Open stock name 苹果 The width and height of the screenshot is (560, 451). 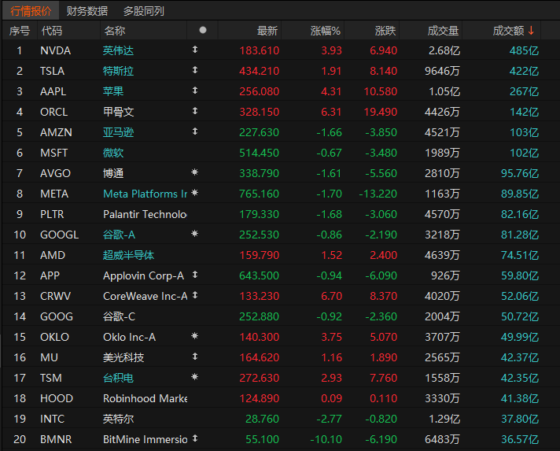click(113, 91)
